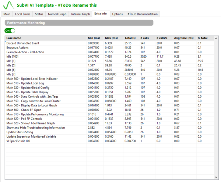The width and height of the screenshot is (221, 182).
Task: Click the Case name column header
Action: pos(14,38)
